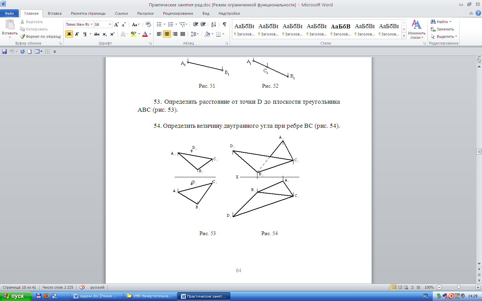
Task: Click the zoom slider handle
Action: pyautogui.click(x=459, y=287)
